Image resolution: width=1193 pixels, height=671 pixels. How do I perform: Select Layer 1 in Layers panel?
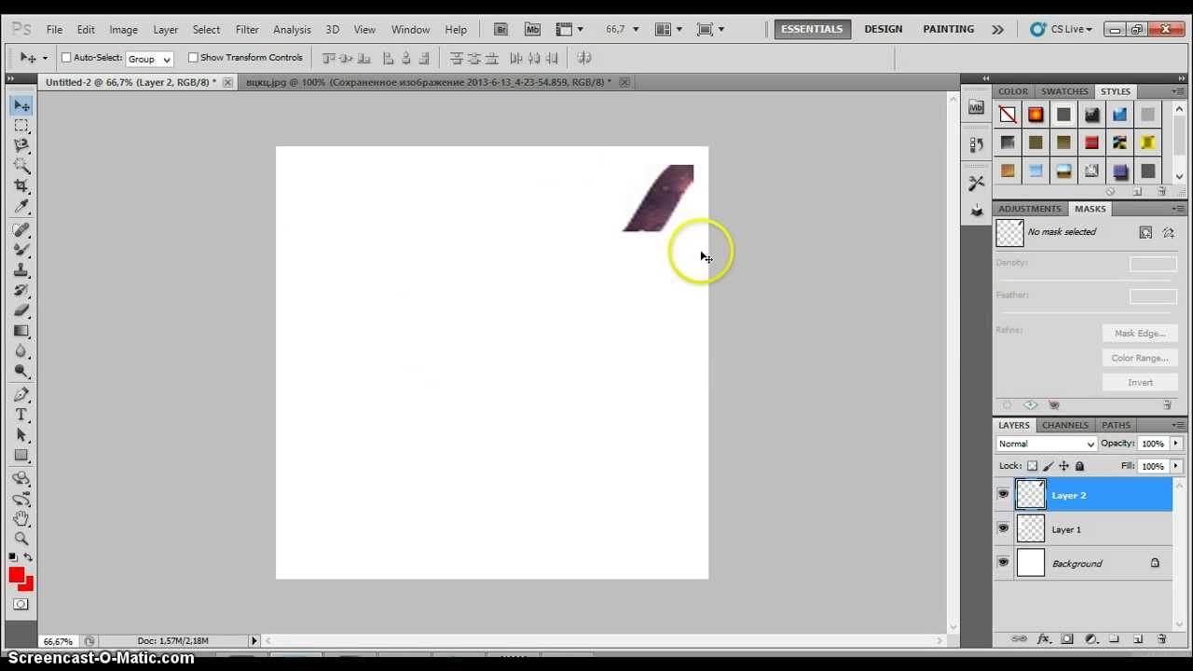coord(1084,529)
